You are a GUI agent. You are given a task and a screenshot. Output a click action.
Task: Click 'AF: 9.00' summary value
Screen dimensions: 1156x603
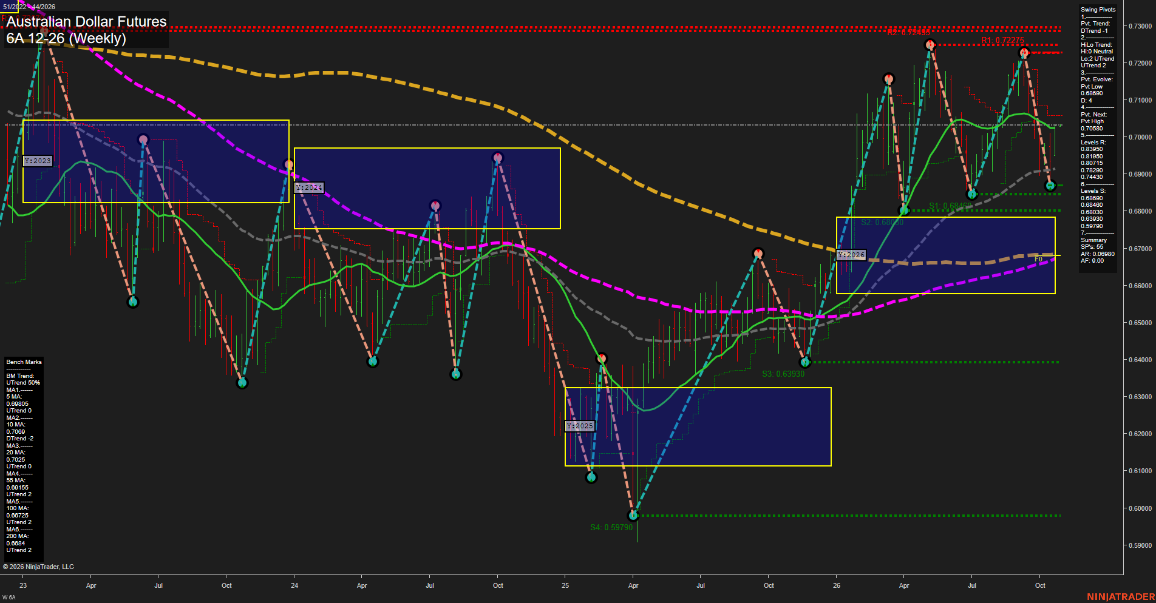coord(1092,261)
